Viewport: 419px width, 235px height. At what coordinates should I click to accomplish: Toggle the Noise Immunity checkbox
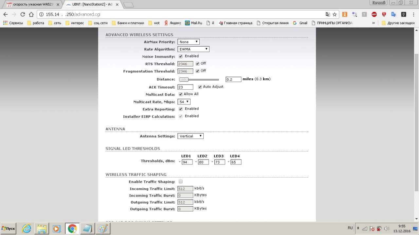click(181, 56)
